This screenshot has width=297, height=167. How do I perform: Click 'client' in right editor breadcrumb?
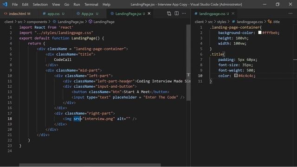[199, 22]
